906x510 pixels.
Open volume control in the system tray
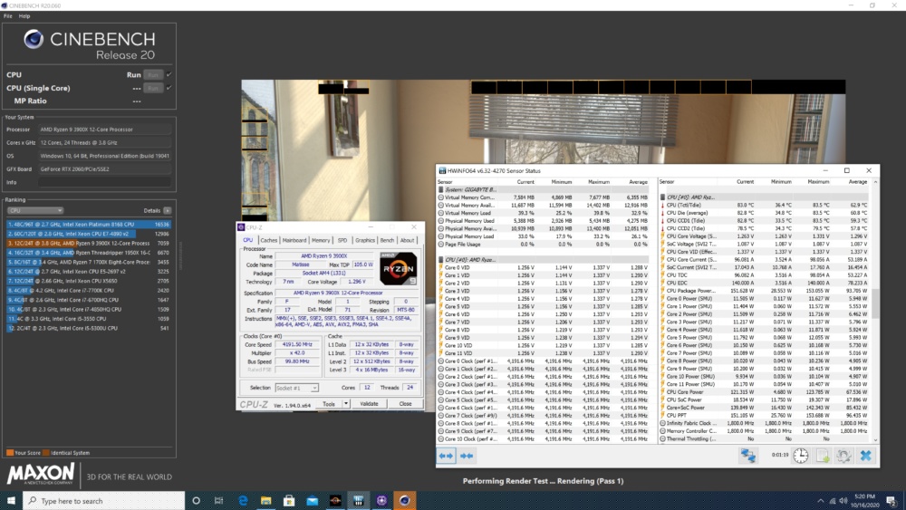[843, 501]
